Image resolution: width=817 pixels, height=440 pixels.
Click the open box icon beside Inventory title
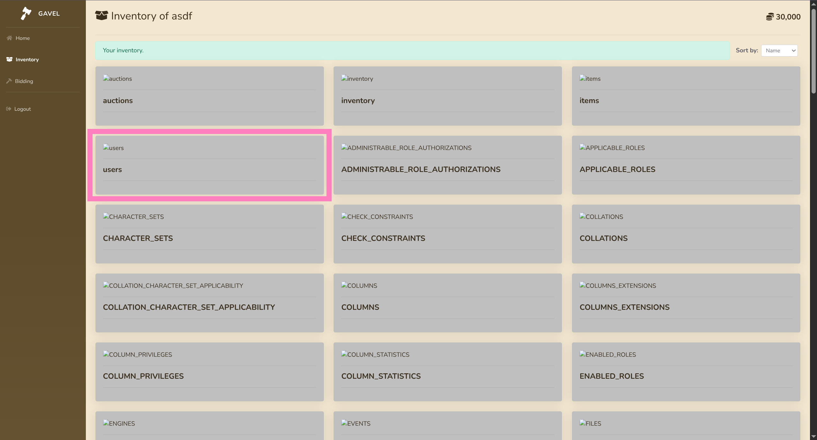point(101,16)
